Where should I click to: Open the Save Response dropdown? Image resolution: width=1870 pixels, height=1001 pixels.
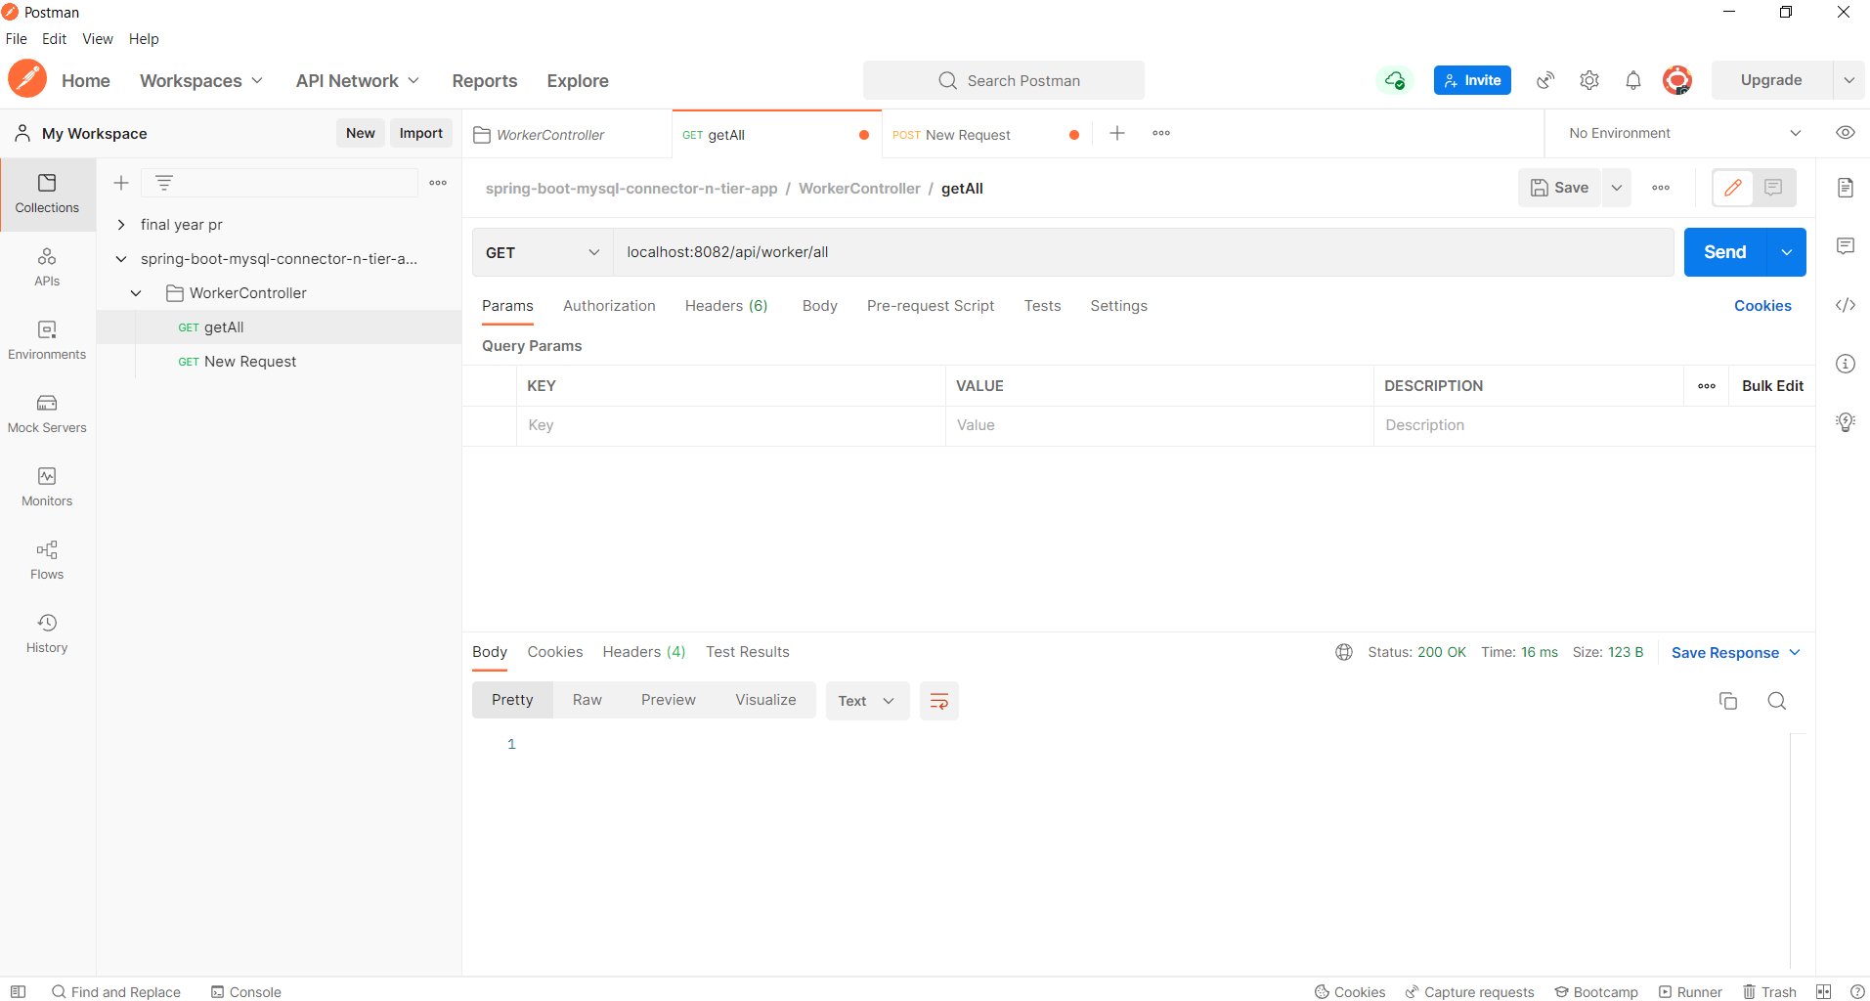[x=1735, y=653]
